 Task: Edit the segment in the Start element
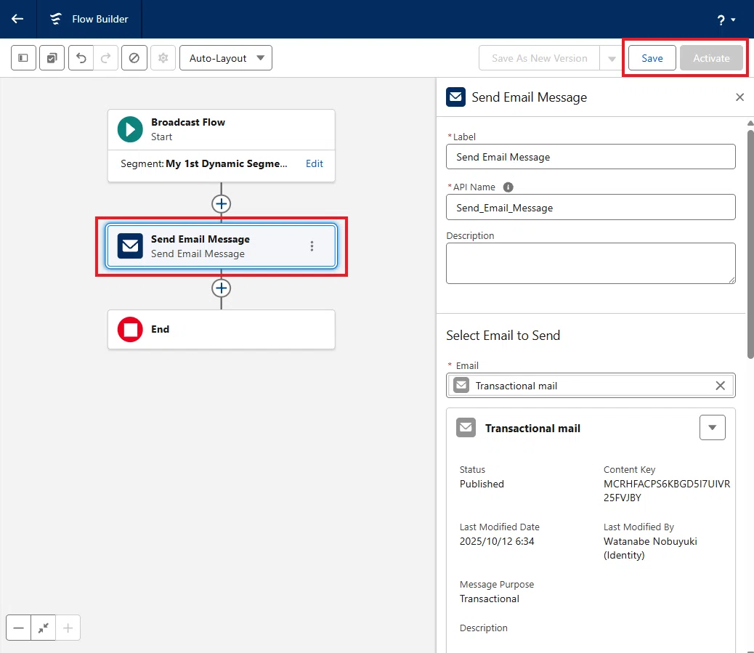pos(315,163)
